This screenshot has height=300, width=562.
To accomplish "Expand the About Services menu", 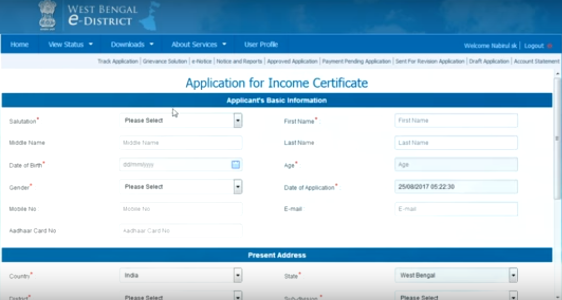I will point(196,45).
